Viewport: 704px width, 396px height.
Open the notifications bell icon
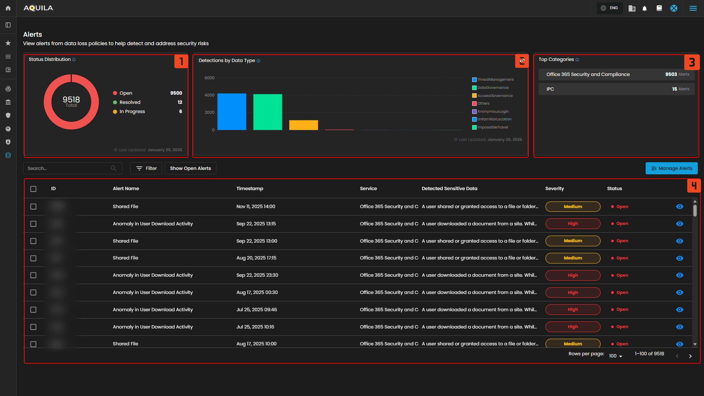(x=645, y=8)
